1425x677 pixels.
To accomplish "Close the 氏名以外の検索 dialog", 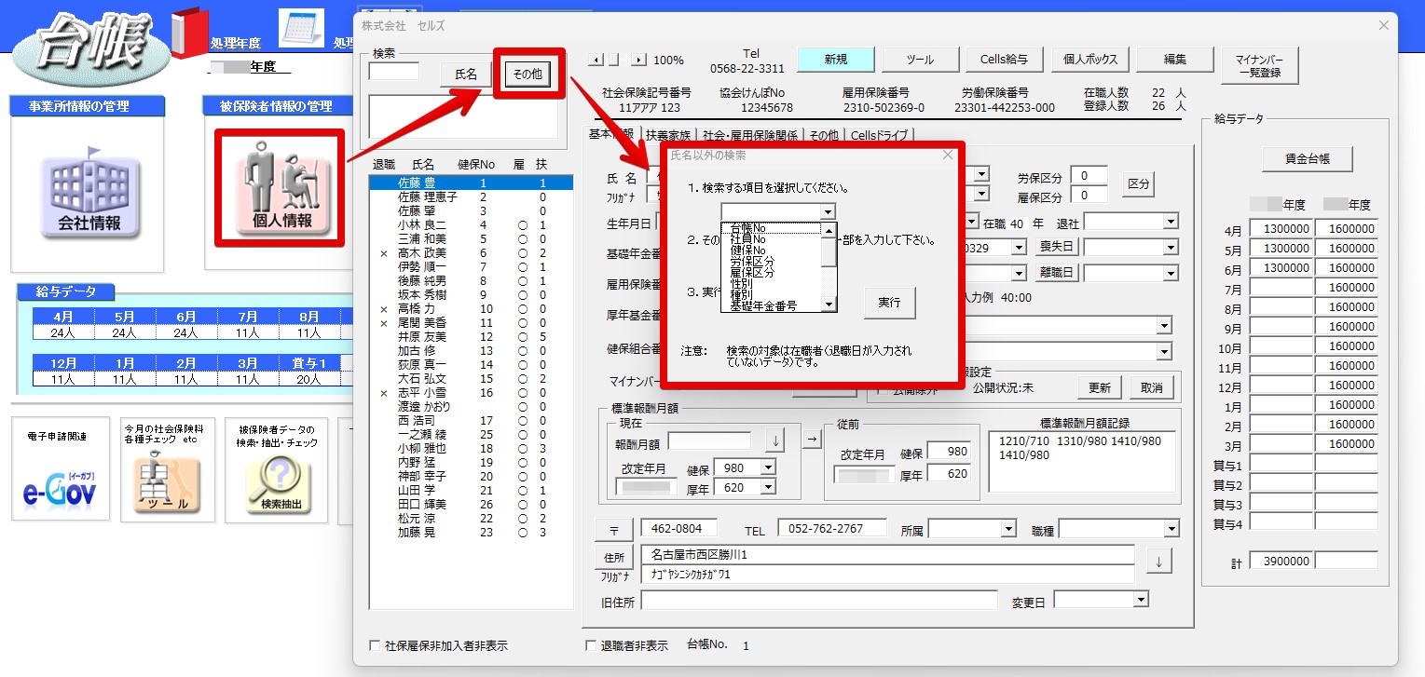I will [x=948, y=156].
